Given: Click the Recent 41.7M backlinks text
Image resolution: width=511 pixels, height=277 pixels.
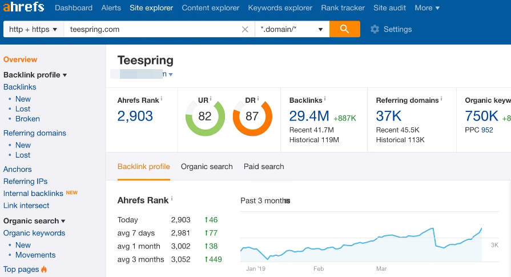Looking at the screenshot, I should 312,130.
